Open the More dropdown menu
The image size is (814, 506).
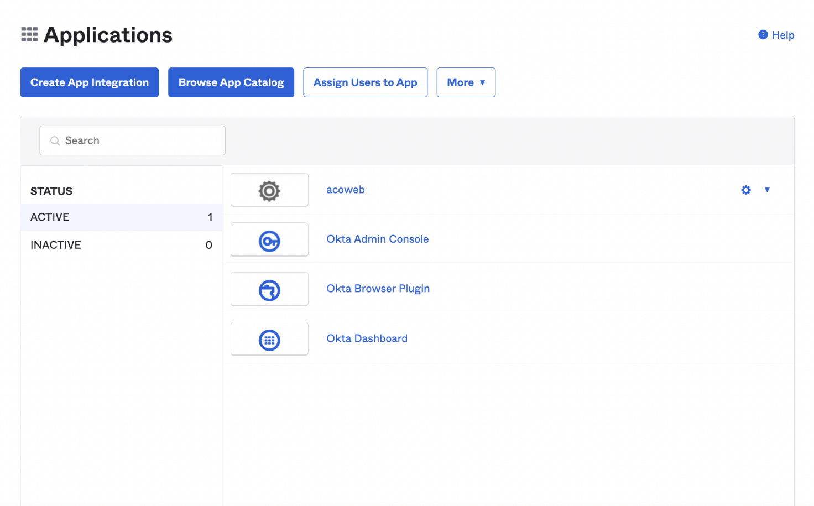(x=466, y=82)
